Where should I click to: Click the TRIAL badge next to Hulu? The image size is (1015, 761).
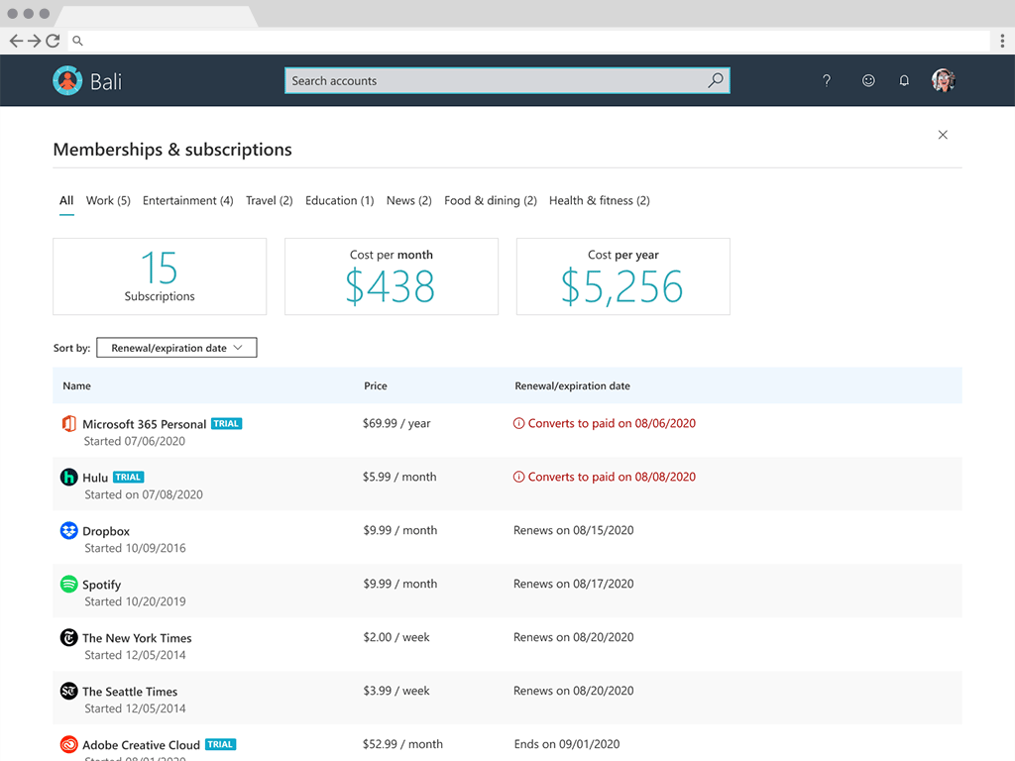click(128, 477)
